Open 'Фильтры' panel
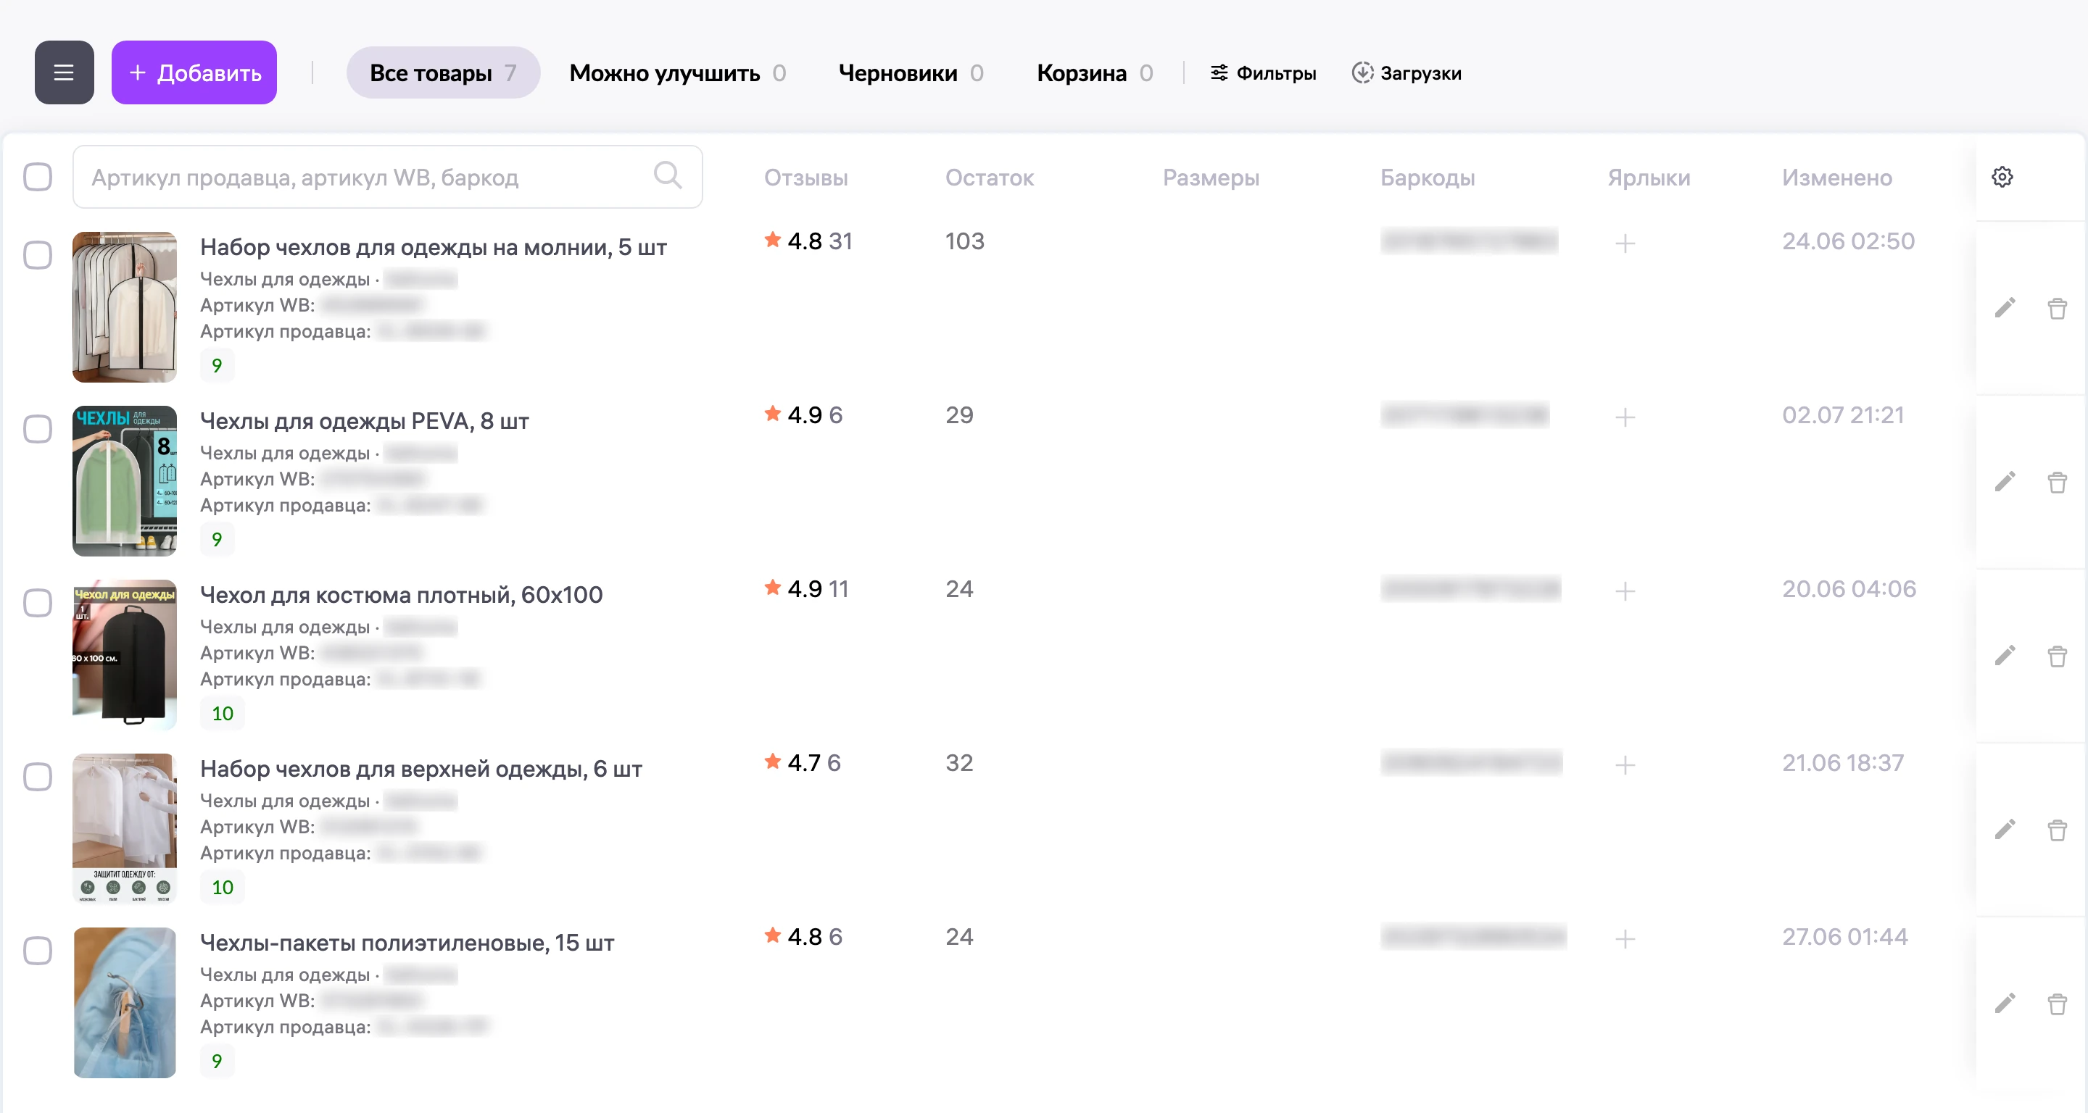 [x=1263, y=73]
